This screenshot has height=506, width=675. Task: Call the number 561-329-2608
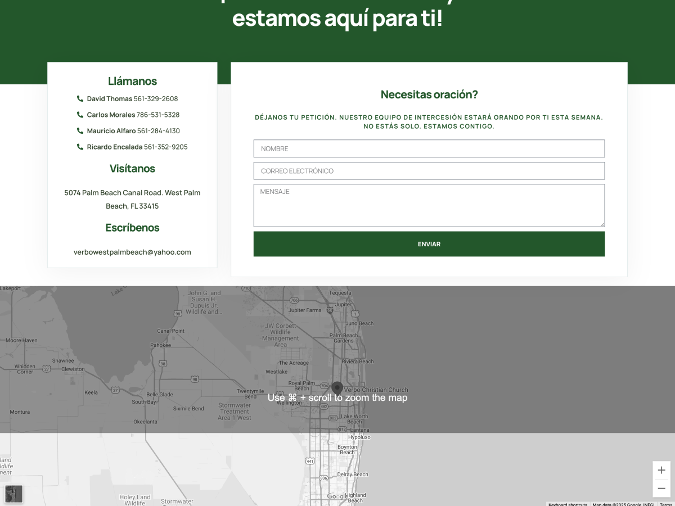156,98
